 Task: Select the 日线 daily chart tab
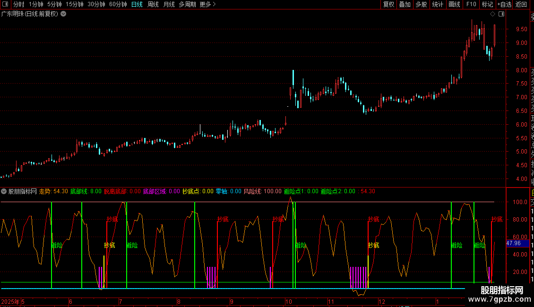pos(137,4)
